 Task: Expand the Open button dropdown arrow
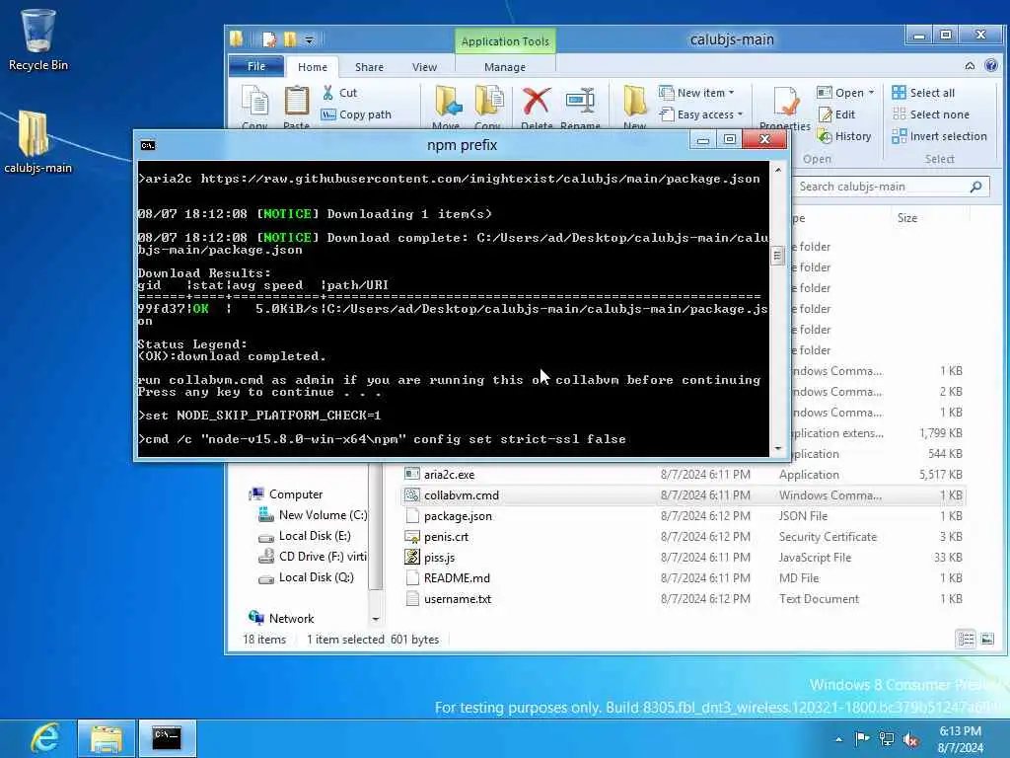click(x=871, y=93)
